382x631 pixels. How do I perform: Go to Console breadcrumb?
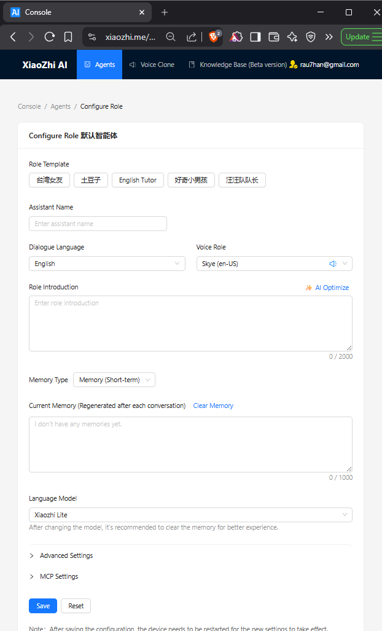pos(29,106)
